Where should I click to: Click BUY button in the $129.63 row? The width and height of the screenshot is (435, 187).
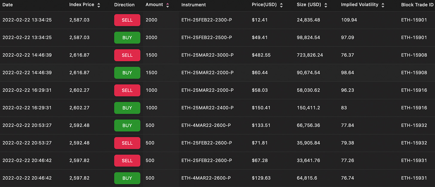coord(127,178)
